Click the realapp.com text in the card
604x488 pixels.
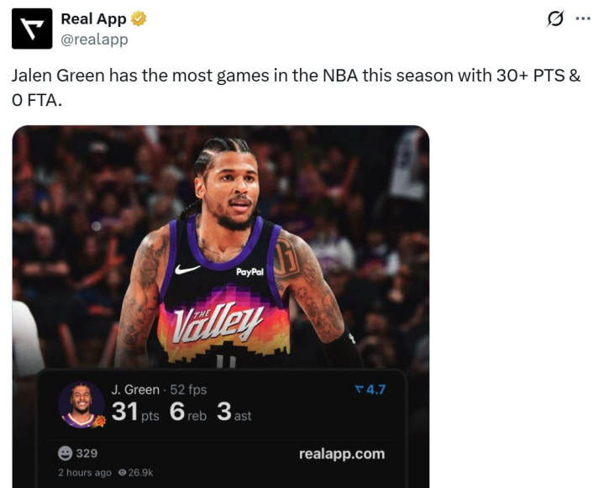click(x=342, y=454)
